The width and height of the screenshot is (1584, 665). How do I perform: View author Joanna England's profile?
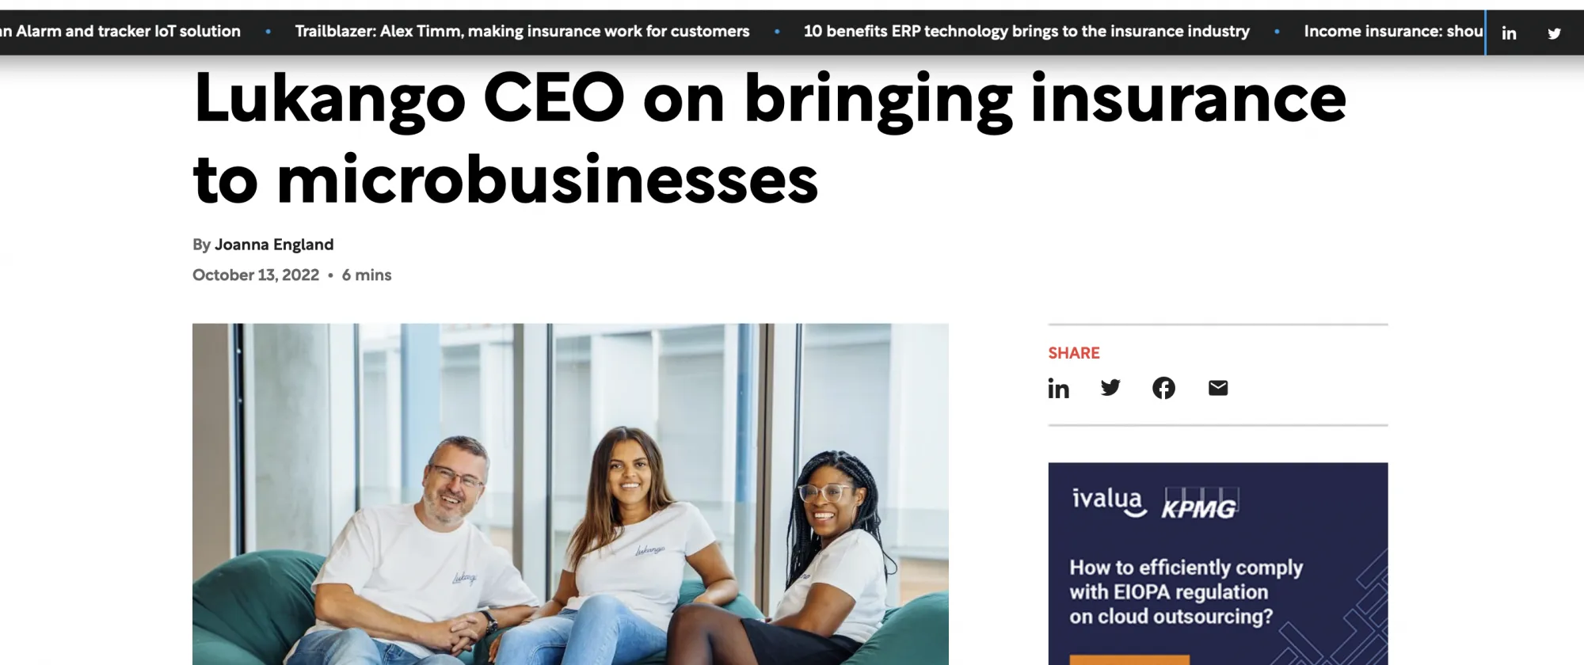click(274, 245)
